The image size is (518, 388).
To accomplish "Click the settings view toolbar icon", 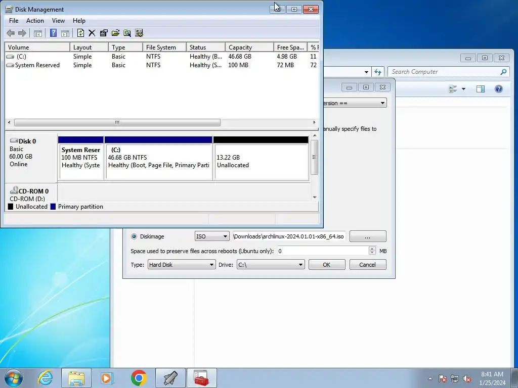I will 139,33.
